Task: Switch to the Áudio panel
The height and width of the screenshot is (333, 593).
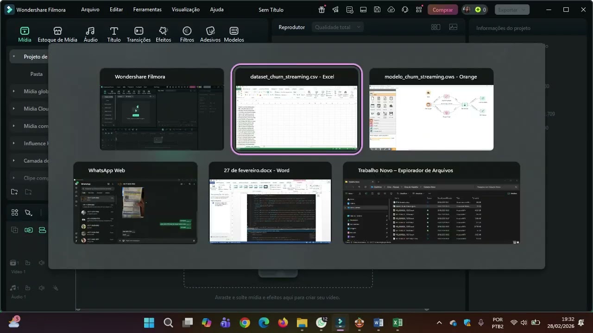Action: (90, 35)
